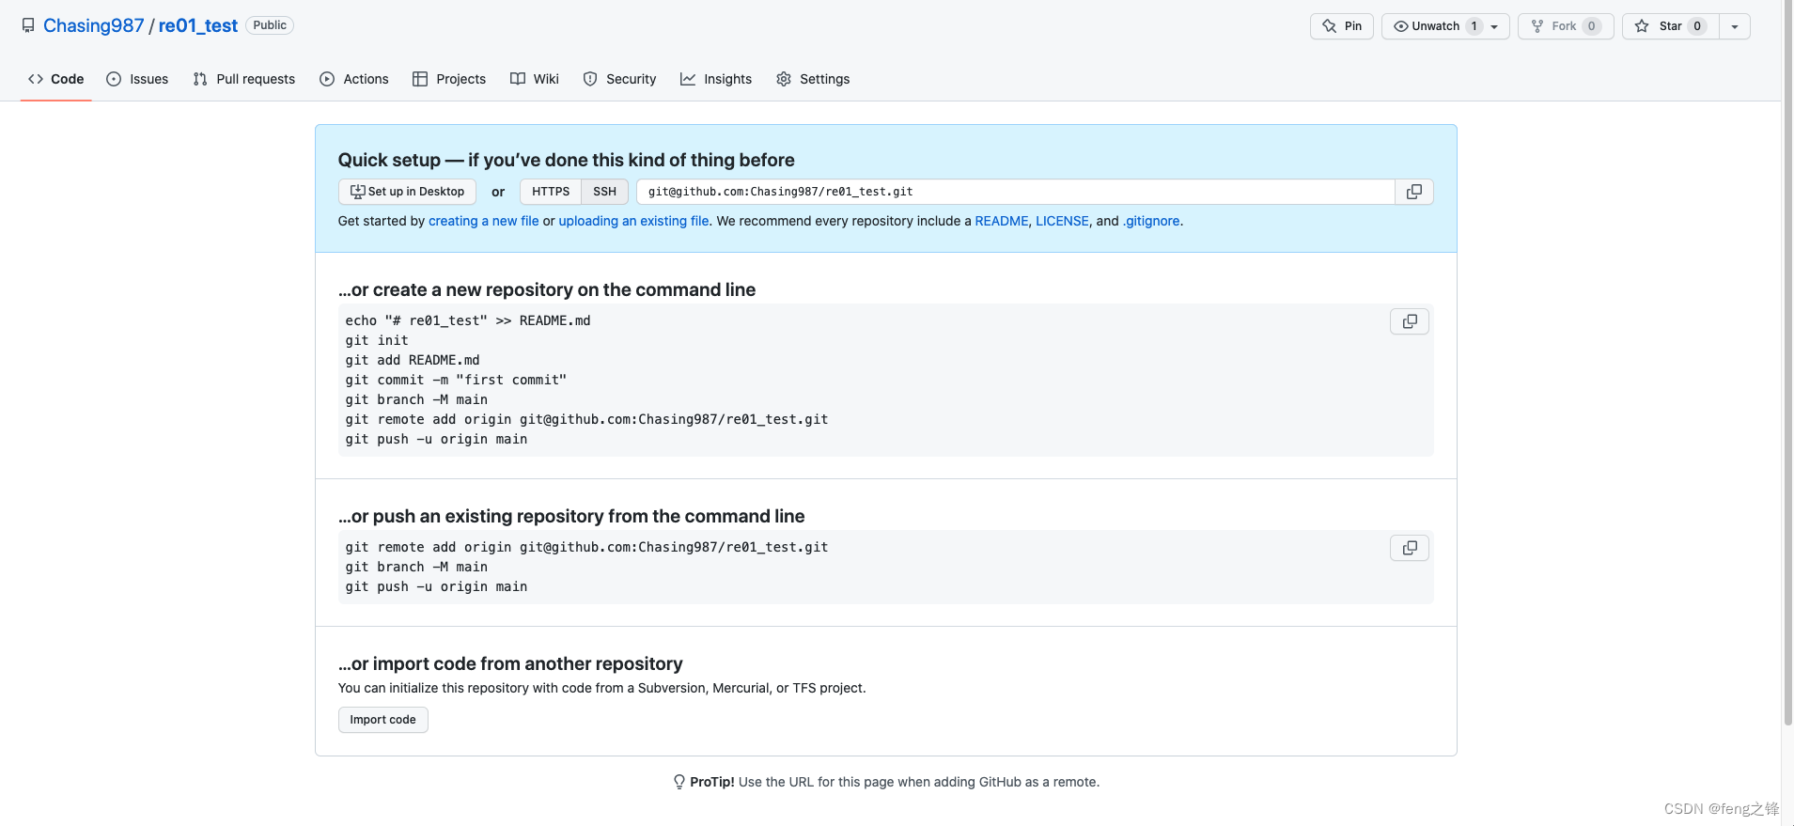Click the ProTip text at the bottom
Image resolution: width=1794 pixels, height=826 pixels.
pyautogui.click(x=895, y=782)
